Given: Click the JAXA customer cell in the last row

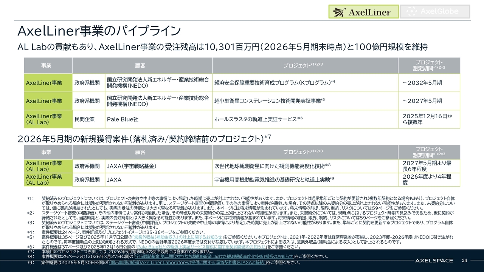Looking at the screenshot, I should click(158, 180).
